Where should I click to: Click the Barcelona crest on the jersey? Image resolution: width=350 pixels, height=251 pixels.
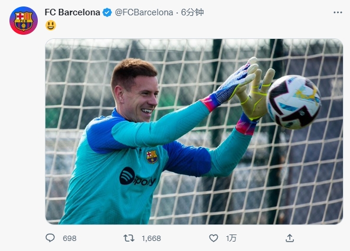click(x=152, y=157)
